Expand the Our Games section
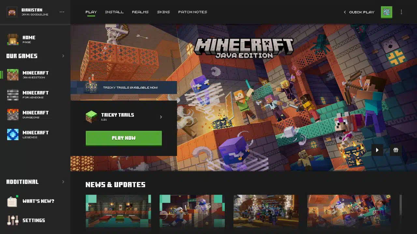This screenshot has height=234, width=417. pyautogui.click(x=63, y=56)
